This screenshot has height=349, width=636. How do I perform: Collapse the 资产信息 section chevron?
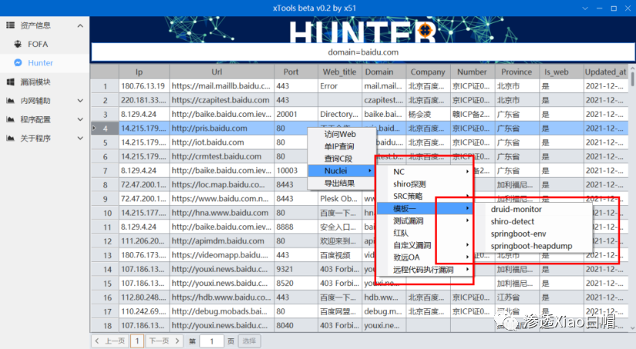point(80,25)
